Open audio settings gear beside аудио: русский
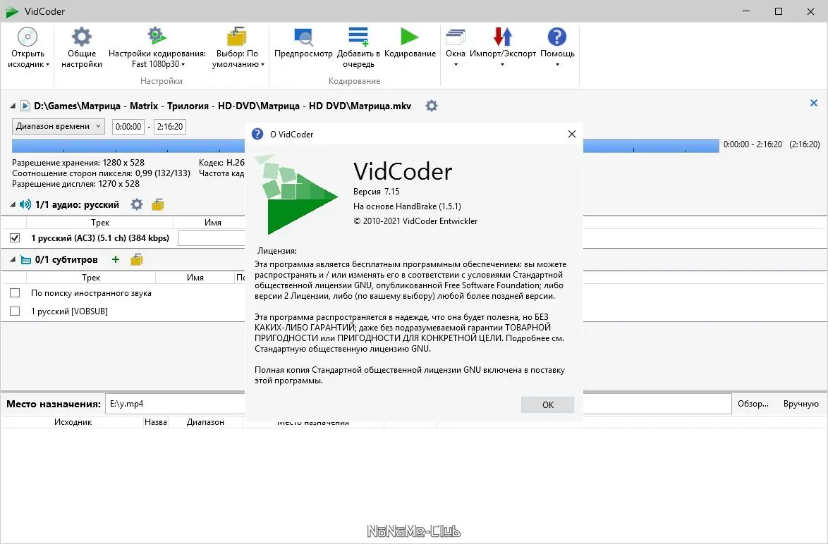 tap(137, 204)
